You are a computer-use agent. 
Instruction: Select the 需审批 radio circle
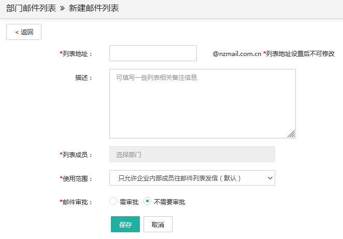(113, 201)
